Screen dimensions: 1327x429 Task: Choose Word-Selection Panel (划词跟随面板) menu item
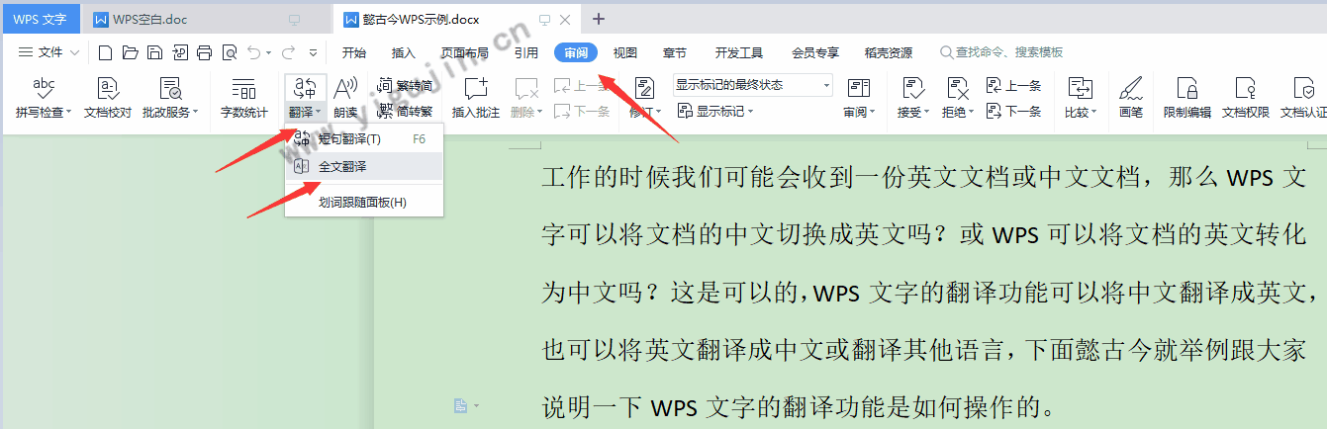click(364, 203)
